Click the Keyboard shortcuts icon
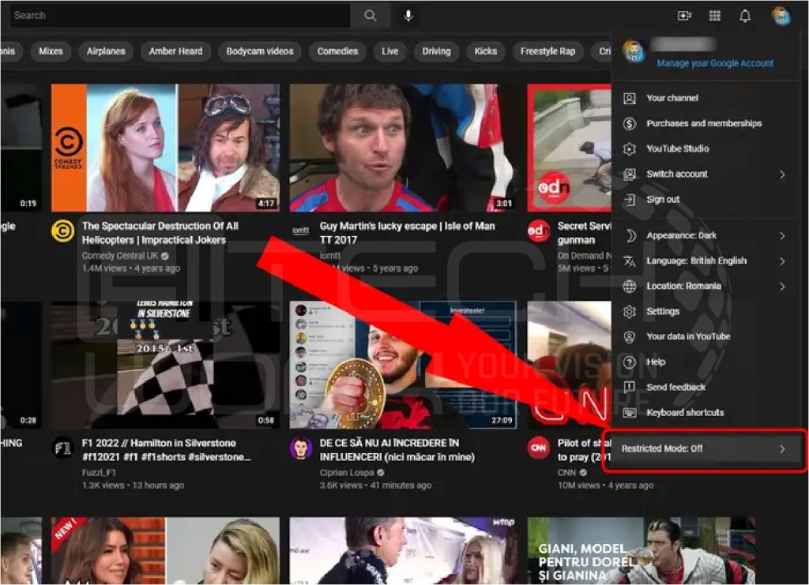The image size is (809, 585). (630, 412)
